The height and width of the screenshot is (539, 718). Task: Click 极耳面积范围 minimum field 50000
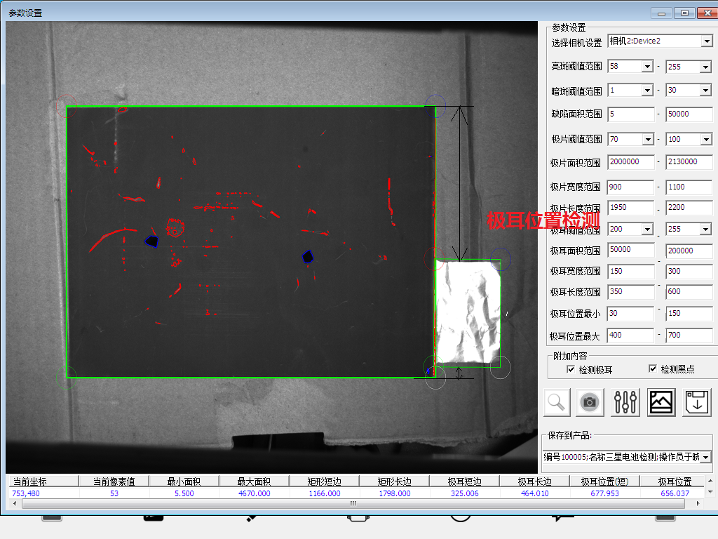click(x=631, y=250)
